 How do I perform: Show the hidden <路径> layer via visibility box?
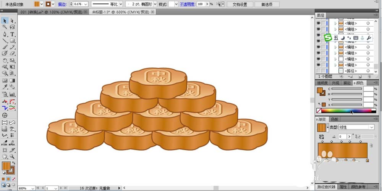tap(319, 71)
